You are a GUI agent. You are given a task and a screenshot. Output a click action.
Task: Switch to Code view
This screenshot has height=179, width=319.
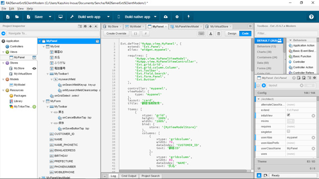pos(245,33)
